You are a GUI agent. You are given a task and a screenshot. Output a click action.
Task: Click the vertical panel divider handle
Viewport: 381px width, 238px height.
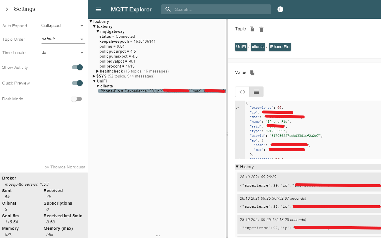point(227,134)
